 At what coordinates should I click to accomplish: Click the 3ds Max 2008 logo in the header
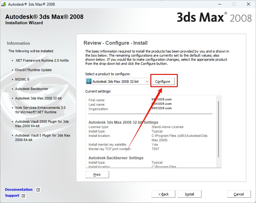[214, 18]
